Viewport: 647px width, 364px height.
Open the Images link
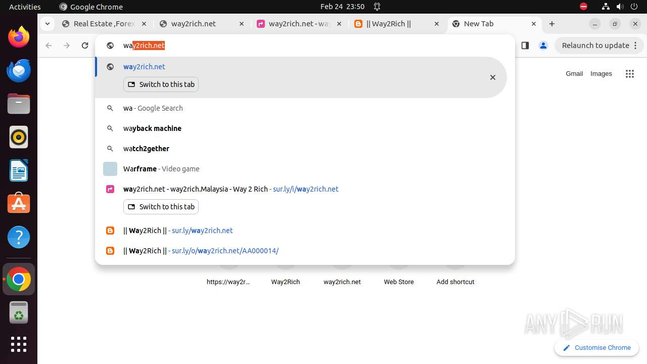(601, 74)
